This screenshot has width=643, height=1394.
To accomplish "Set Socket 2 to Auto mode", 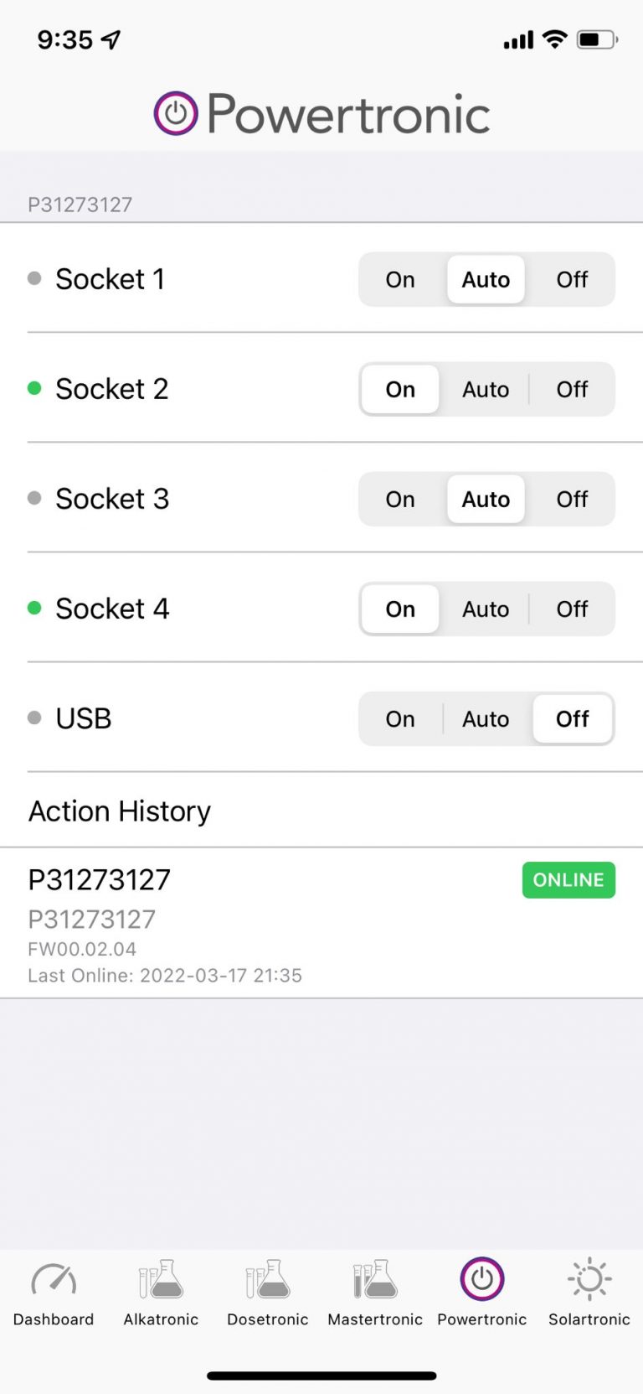I will coord(486,390).
